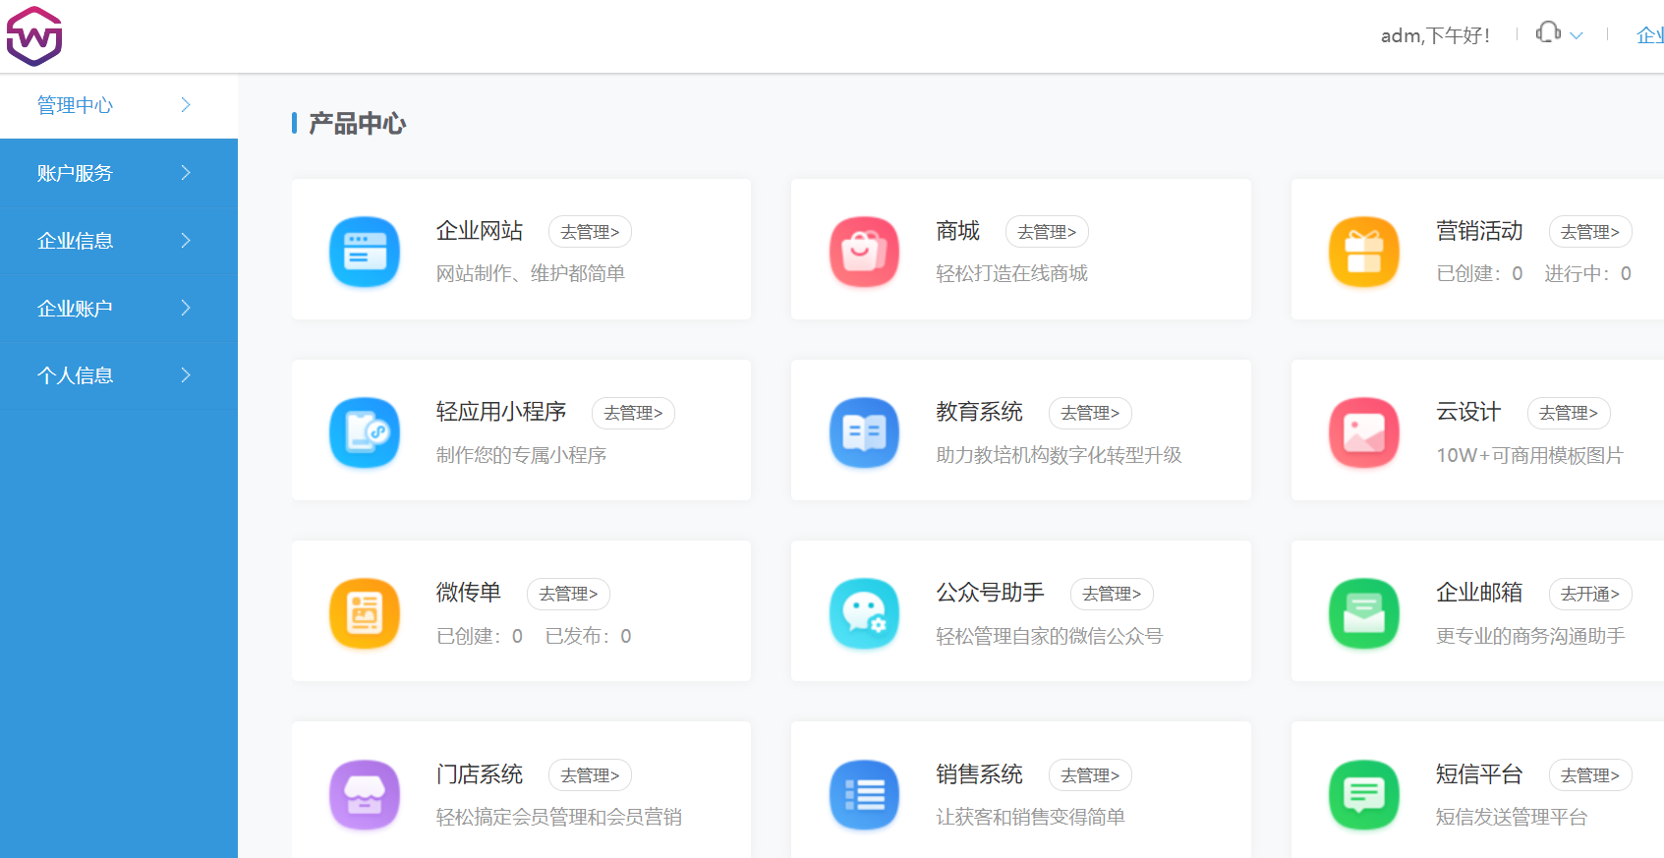The width and height of the screenshot is (1664, 858).
Task: Select 企业账户 in the sidebar
Action: coord(119,309)
